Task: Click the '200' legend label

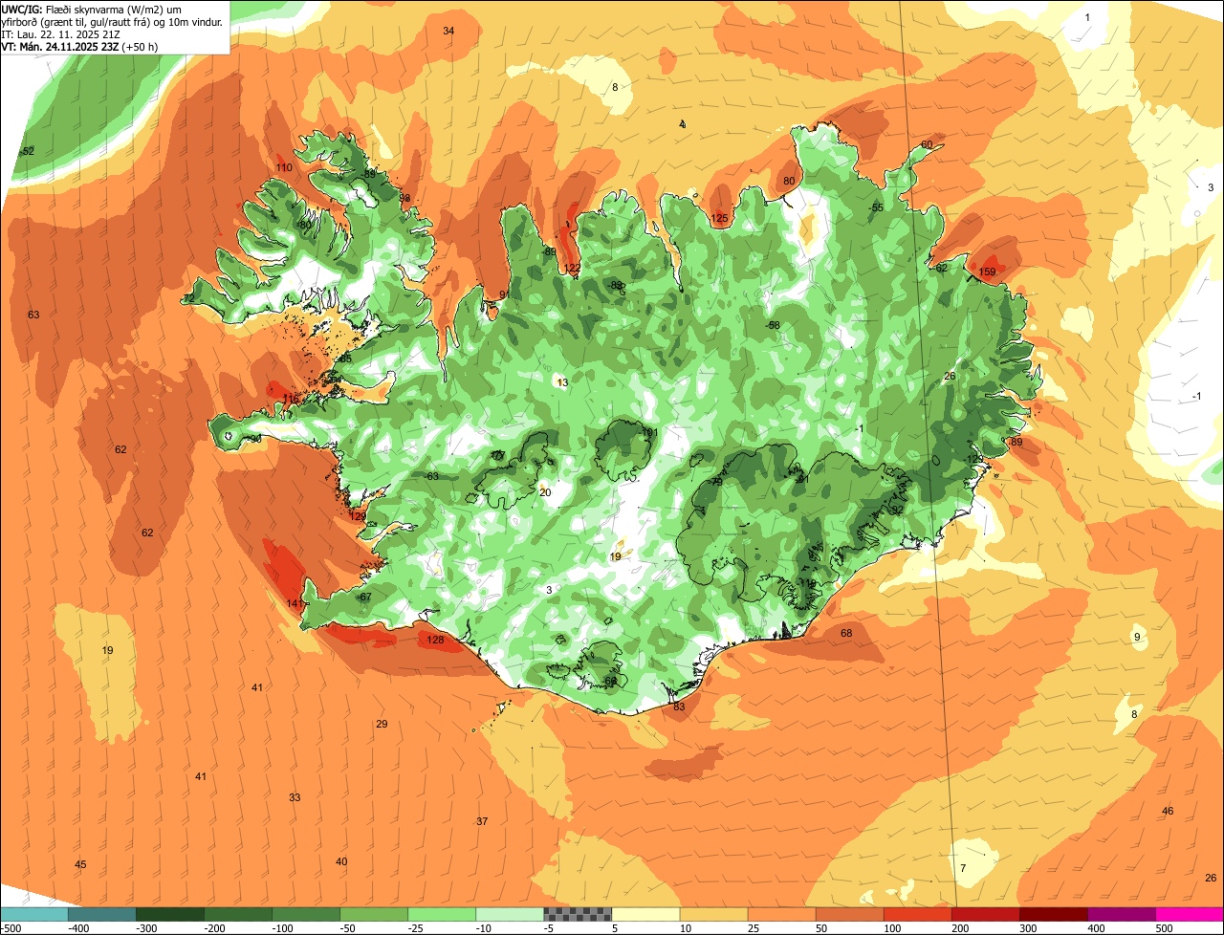Action: 961,928
